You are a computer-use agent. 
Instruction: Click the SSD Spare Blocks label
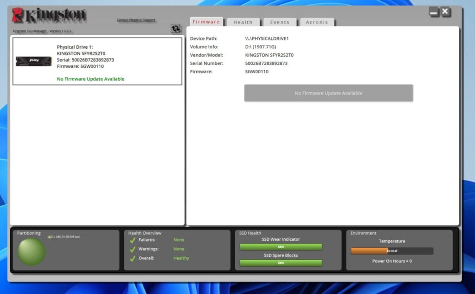point(281,255)
